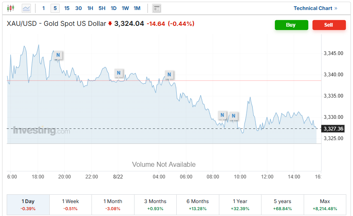The image size is (353, 216).
Task: Show the 1 Year range tab
Action: point(240,204)
